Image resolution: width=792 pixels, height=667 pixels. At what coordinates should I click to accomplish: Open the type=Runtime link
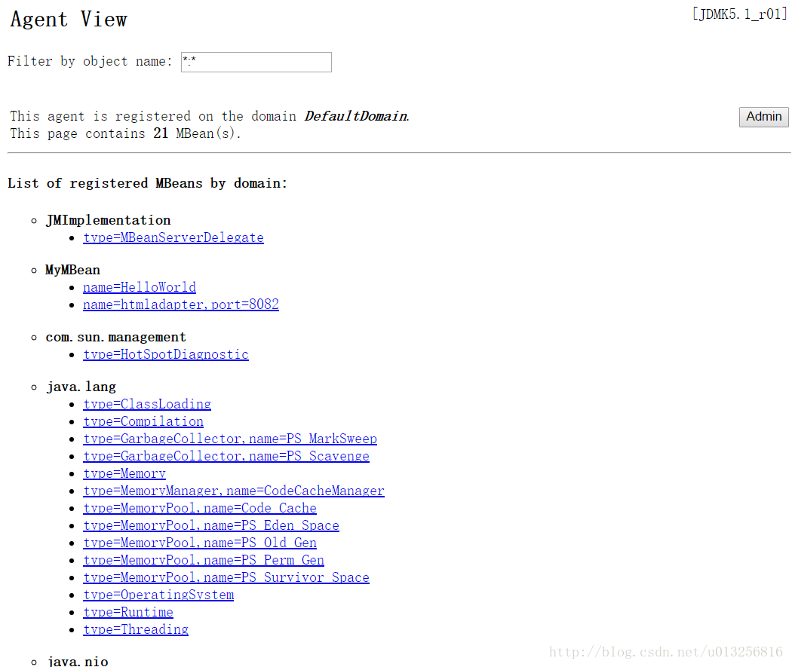[128, 612]
